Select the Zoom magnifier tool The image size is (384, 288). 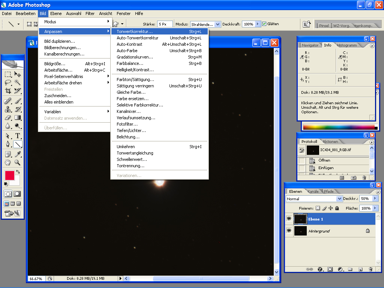click(17, 162)
